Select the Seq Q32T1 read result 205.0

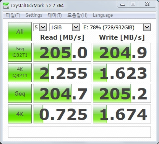[x=62, y=52]
